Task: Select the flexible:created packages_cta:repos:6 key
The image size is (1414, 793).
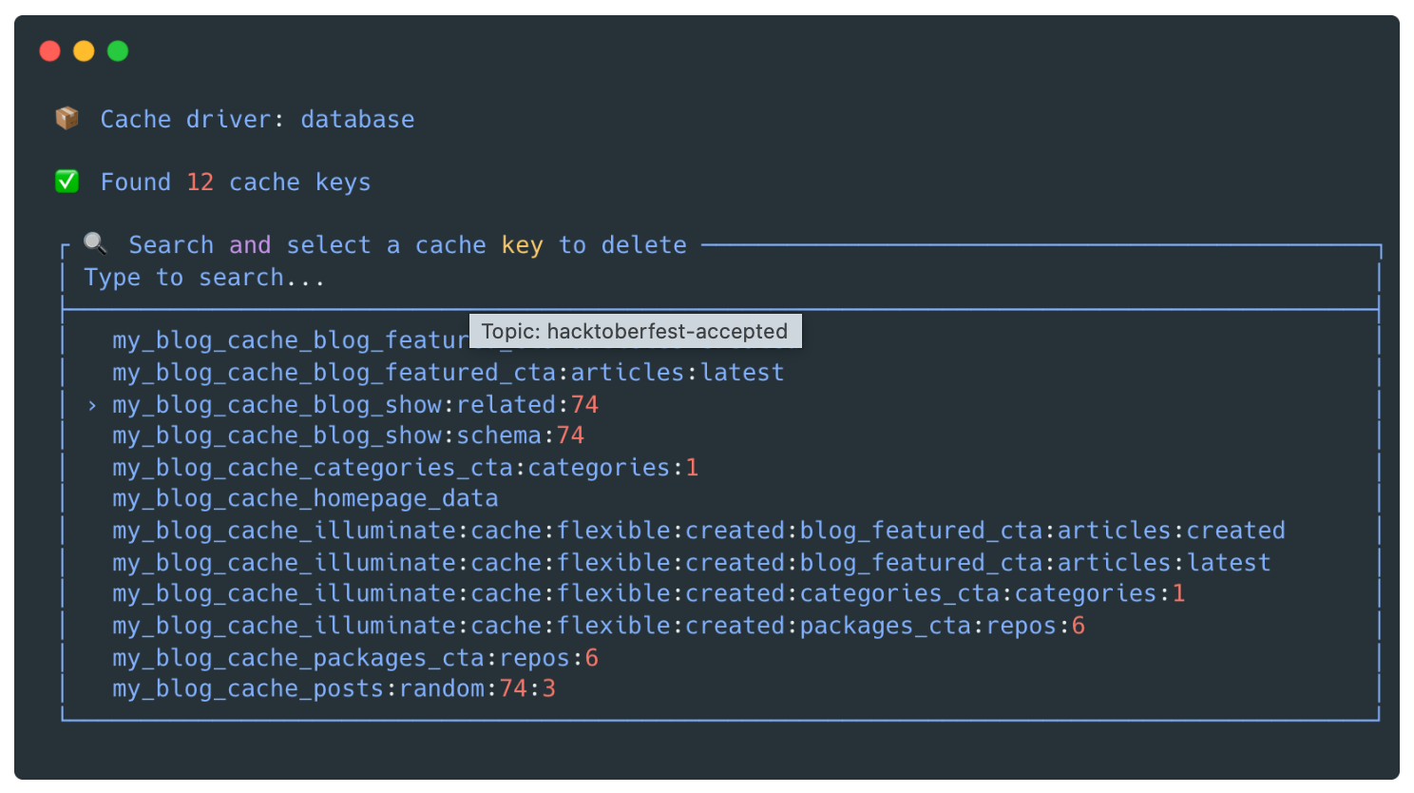Action: coord(599,627)
